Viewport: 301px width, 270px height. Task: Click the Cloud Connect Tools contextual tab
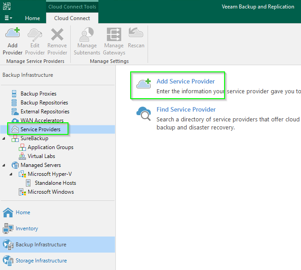[72, 7]
